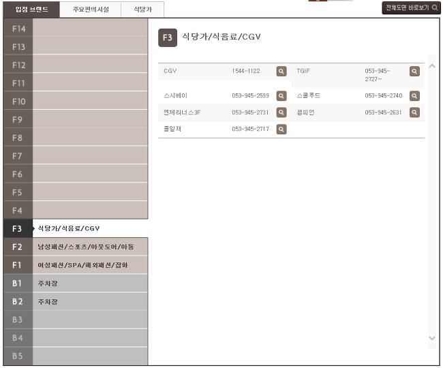Select floor F4
Viewport: 443px width, 368px height.
click(76, 210)
